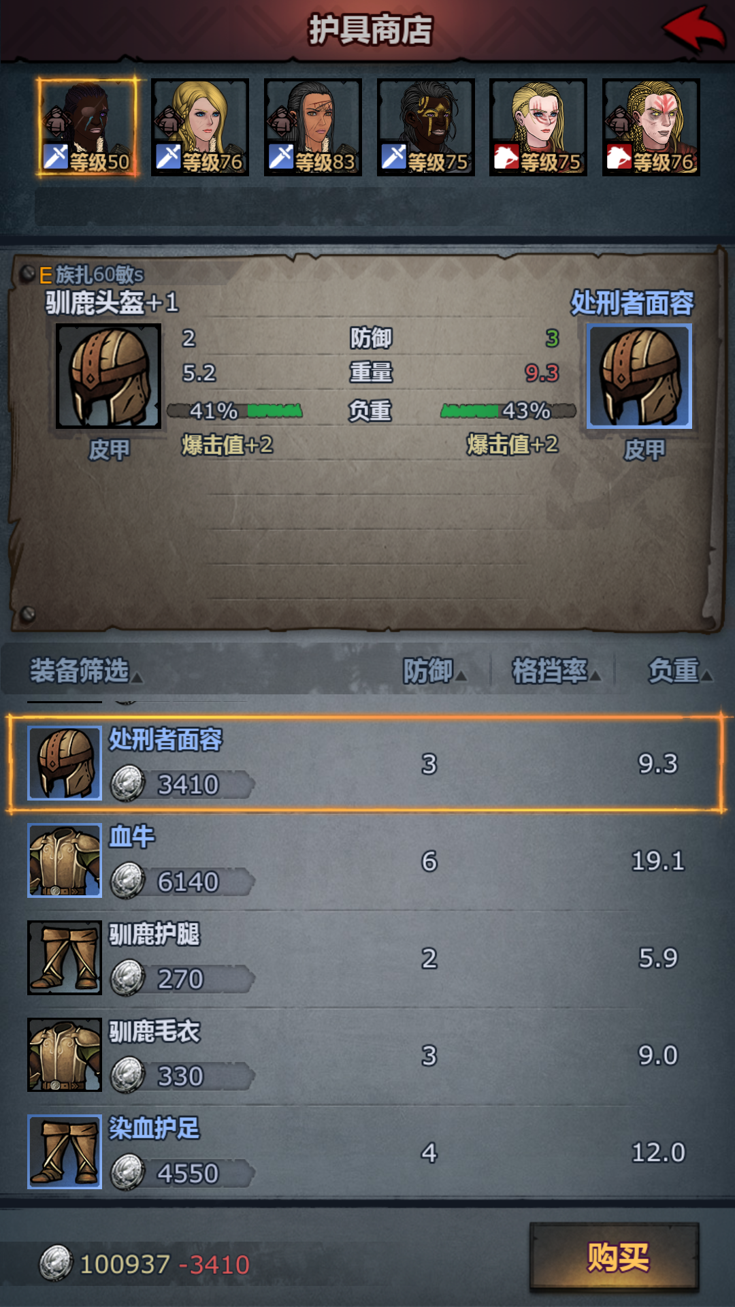
Task: Tap the silver coin balance icon
Action: [56, 1264]
